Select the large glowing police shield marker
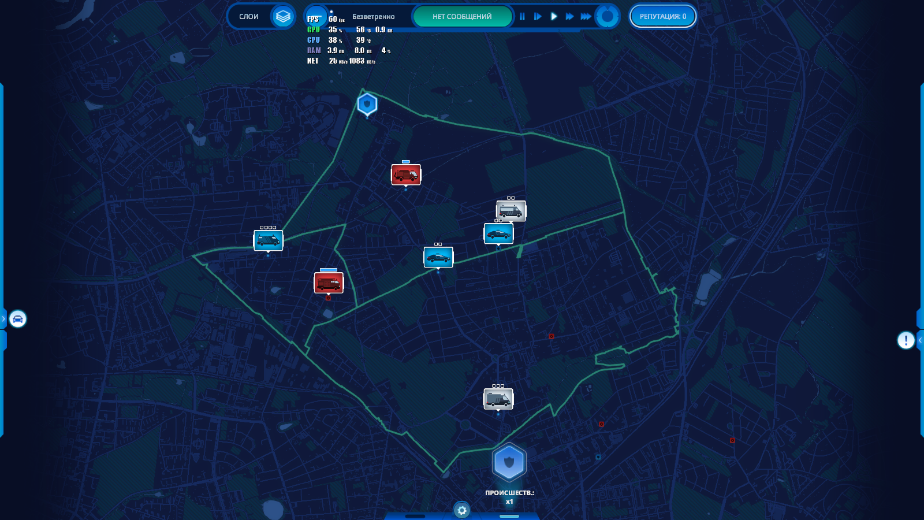Viewport: 924px width, 520px height. 509,462
